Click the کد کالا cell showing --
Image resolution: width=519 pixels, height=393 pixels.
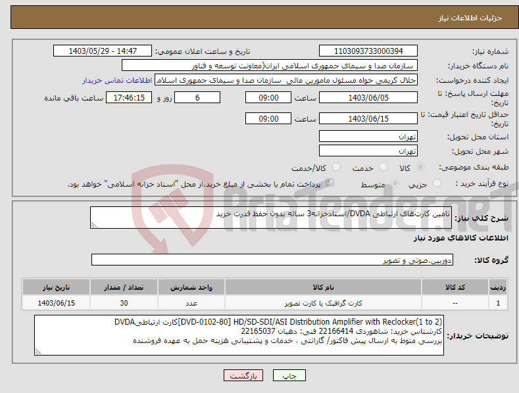[x=455, y=303]
